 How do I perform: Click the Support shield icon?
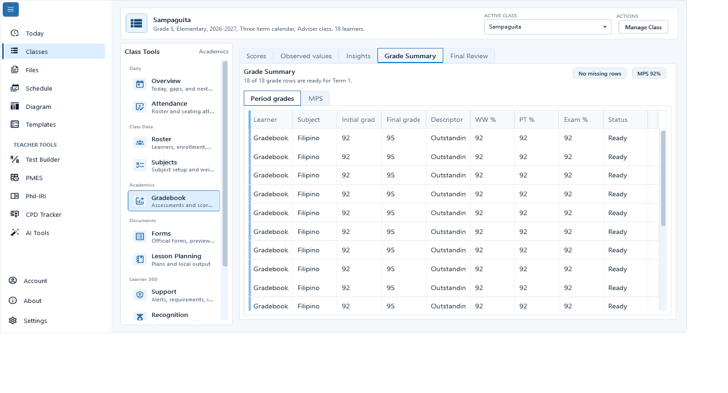[x=140, y=295]
